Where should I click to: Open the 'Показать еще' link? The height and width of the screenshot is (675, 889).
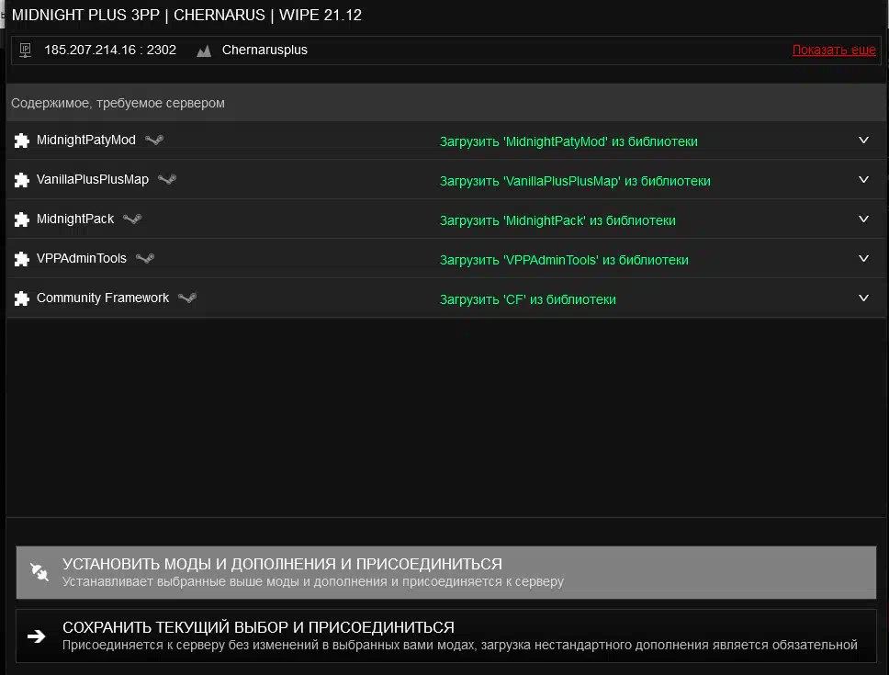click(834, 51)
